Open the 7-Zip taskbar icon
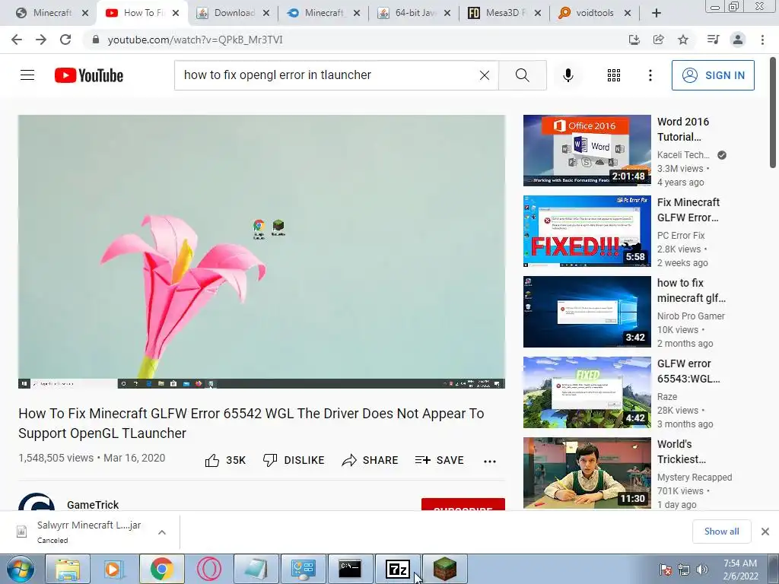This screenshot has width=779, height=584. click(x=397, y=569)
